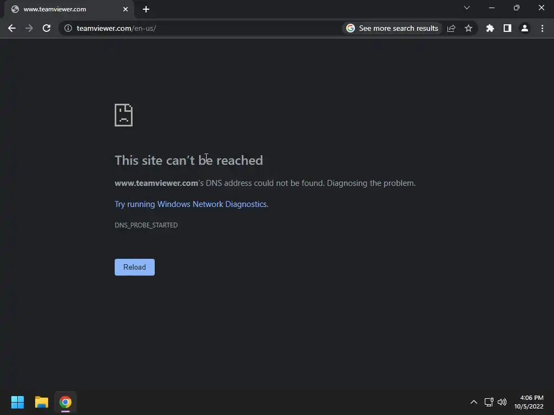Reload the page with the toolbar refresh icon

(x=47, y=28)
